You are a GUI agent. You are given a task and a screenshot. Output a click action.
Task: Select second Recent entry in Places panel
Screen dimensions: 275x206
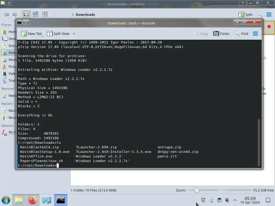(9, 118)
